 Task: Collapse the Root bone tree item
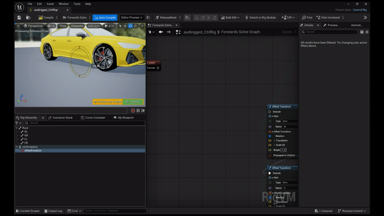(x=17, y=128)
